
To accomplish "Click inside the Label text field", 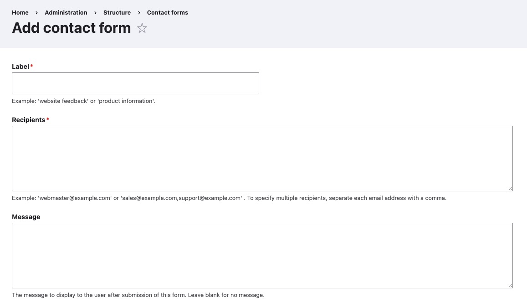I will pyautogui.click(x=135, y=83).
